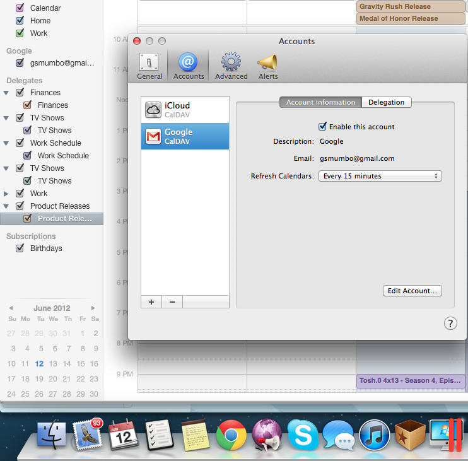Open Gravity Rush Release event
This screenshot has width=468, height=461.
pos(411,6)
